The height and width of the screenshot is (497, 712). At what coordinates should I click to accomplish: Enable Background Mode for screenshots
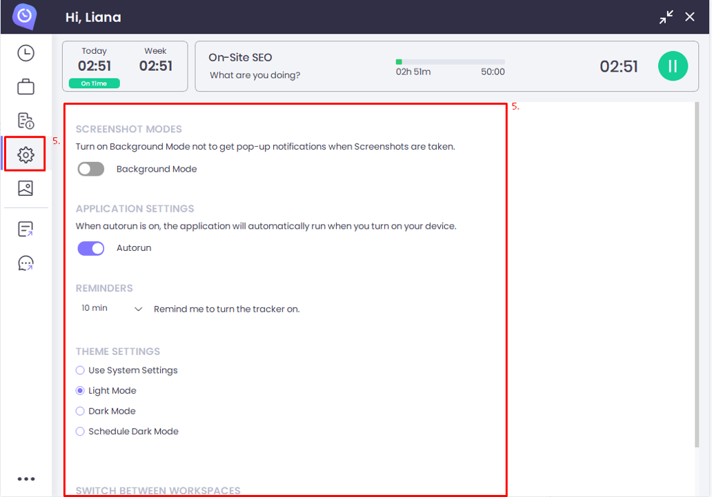(x=90, y=168)
